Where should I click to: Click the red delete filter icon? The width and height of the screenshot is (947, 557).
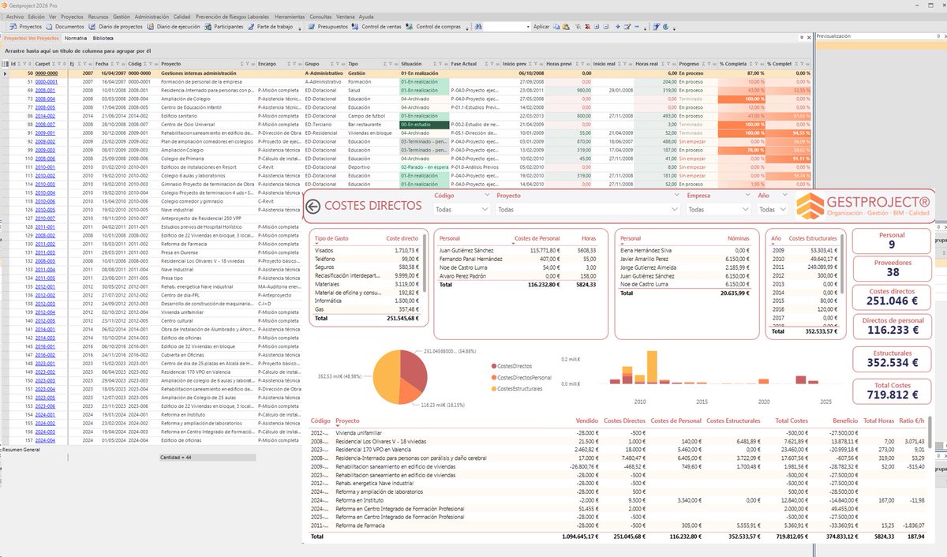[x=587, y=26]
